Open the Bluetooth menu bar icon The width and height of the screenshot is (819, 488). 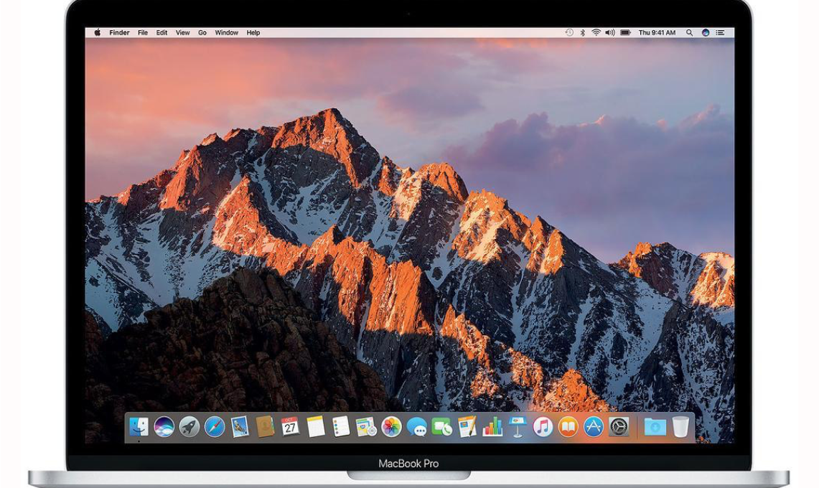click(583, 32)
